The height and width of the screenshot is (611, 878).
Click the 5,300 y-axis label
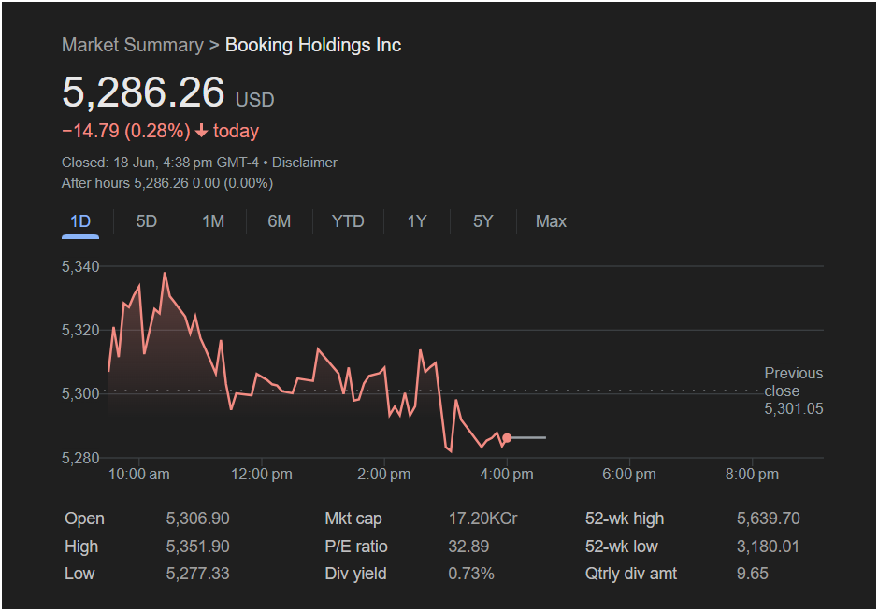pyautogui.click(x=80, y=394)
